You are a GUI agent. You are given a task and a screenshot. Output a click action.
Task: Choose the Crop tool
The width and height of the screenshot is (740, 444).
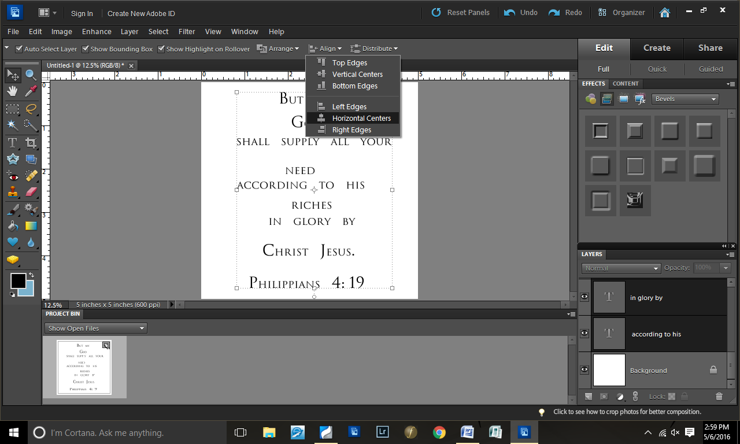[31, 142]
